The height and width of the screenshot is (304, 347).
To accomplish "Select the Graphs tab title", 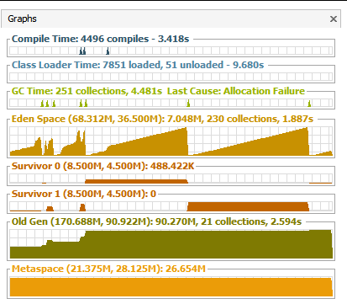I will (22, 19).
